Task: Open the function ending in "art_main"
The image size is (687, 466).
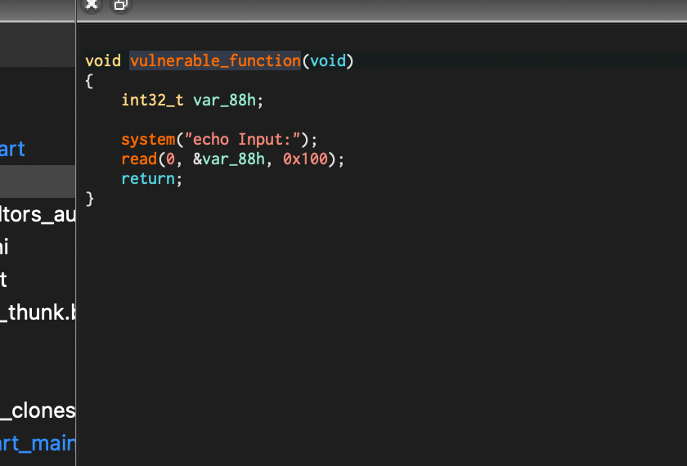Action: pos(38,443)
